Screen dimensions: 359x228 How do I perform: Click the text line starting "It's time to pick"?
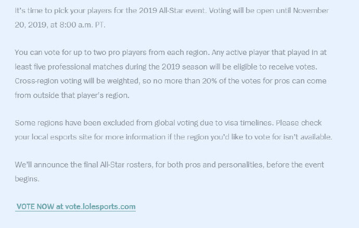pyautogui.click(x=172, y=11)
